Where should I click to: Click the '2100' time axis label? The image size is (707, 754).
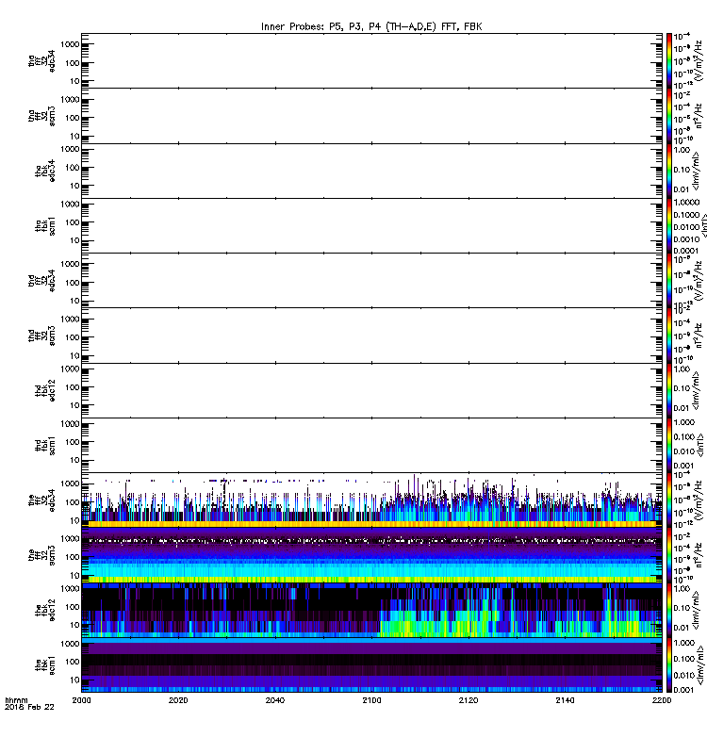point(371,700)
